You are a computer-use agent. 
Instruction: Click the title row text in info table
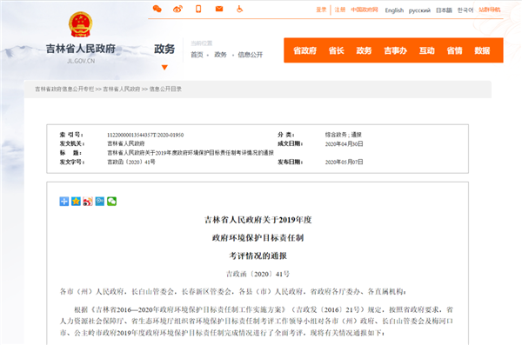(x=191, y=153)
